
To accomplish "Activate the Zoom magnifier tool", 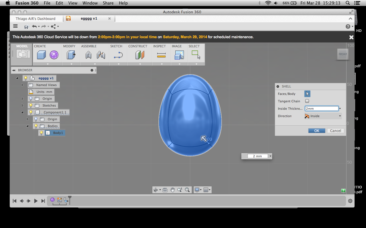I will tap(180, 190).
